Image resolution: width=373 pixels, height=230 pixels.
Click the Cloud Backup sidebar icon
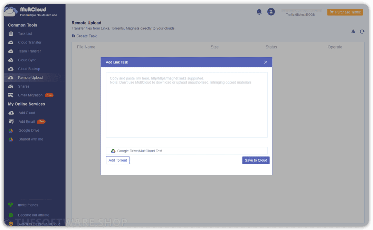coord(11,69)
